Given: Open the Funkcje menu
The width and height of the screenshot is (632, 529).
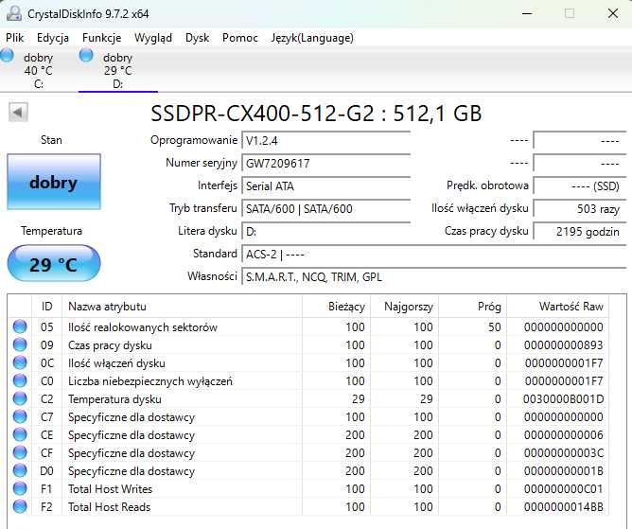Looking at the screenshot, I should 101,38.
